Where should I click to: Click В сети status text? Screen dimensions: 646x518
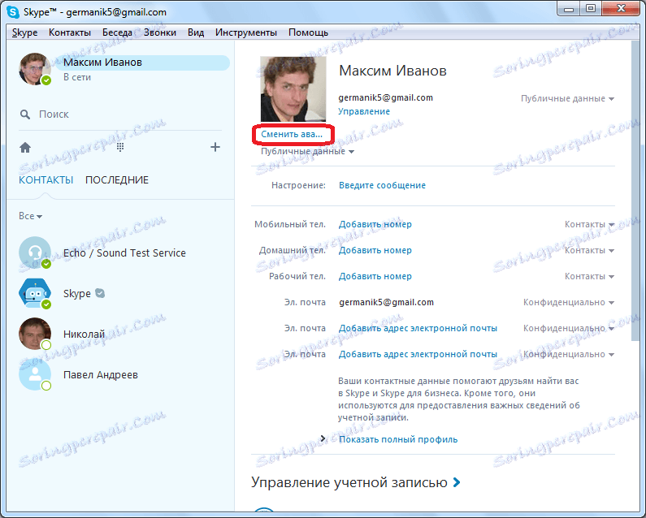[77, 77]
